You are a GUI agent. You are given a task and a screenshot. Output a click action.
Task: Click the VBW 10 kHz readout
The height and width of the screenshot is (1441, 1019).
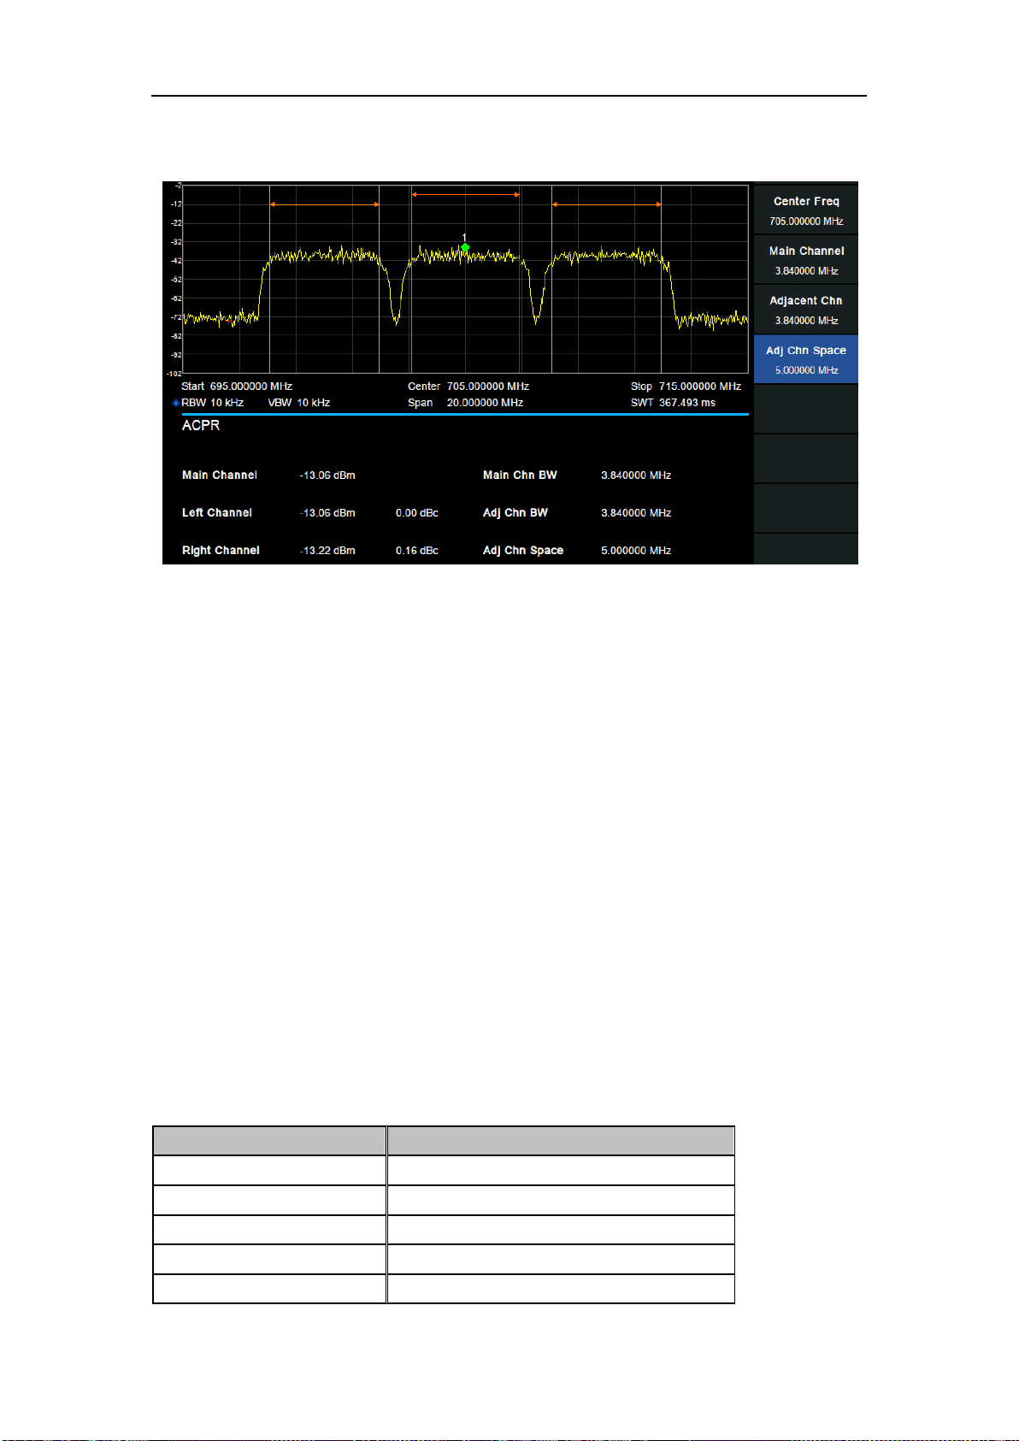point(299,403)
